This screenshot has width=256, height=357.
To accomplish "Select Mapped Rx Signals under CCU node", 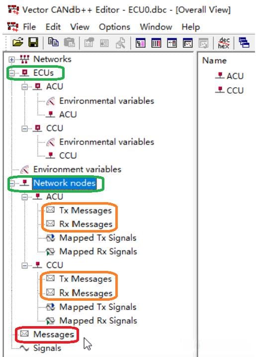I will click(98, 321).
